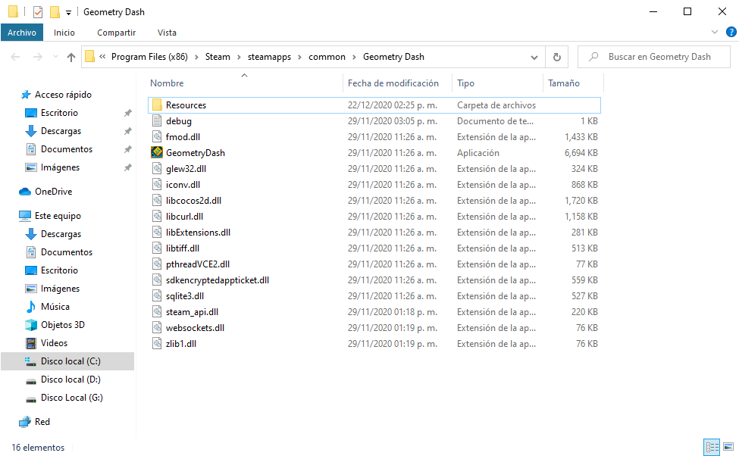Switch to large icons view button
Screen dimensions: 739x456
coord(728,446)
